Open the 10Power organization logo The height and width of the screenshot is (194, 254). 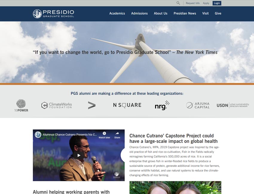21,105
